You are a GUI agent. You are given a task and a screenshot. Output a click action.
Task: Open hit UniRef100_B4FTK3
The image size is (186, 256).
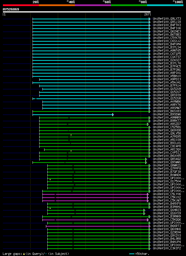167,25
